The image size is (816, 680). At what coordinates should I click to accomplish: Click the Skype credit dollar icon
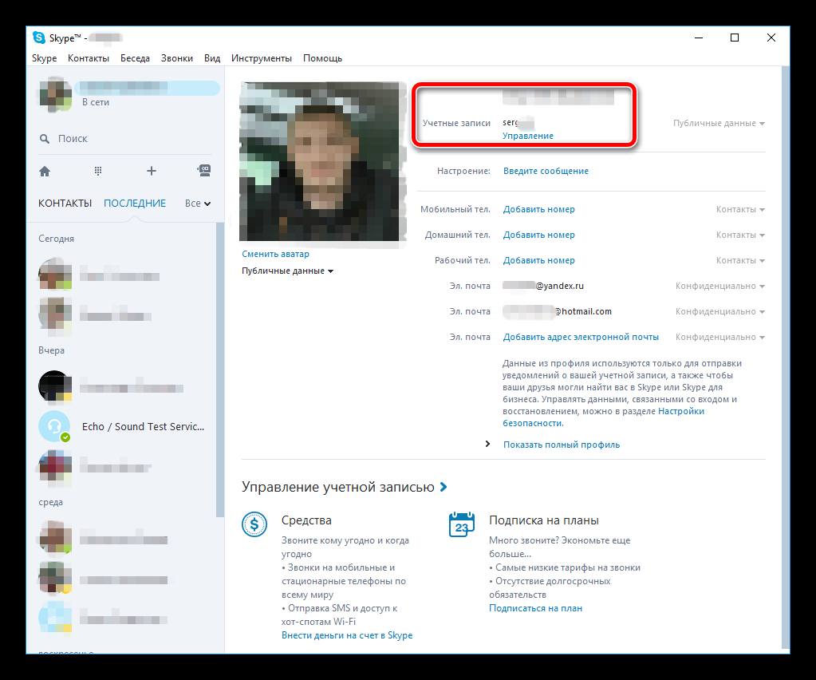[x=255, y=525]
